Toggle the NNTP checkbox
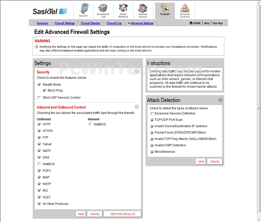261x222 pixels. coord(39,184)
